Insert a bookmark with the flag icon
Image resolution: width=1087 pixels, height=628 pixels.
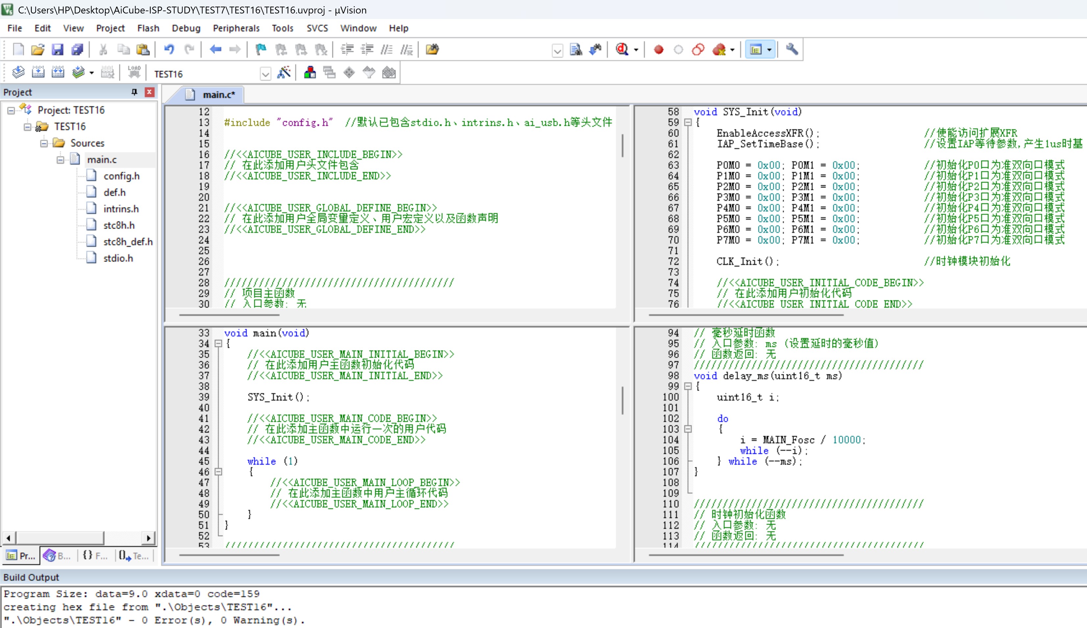pyautogui.click(x=261, y=50)
